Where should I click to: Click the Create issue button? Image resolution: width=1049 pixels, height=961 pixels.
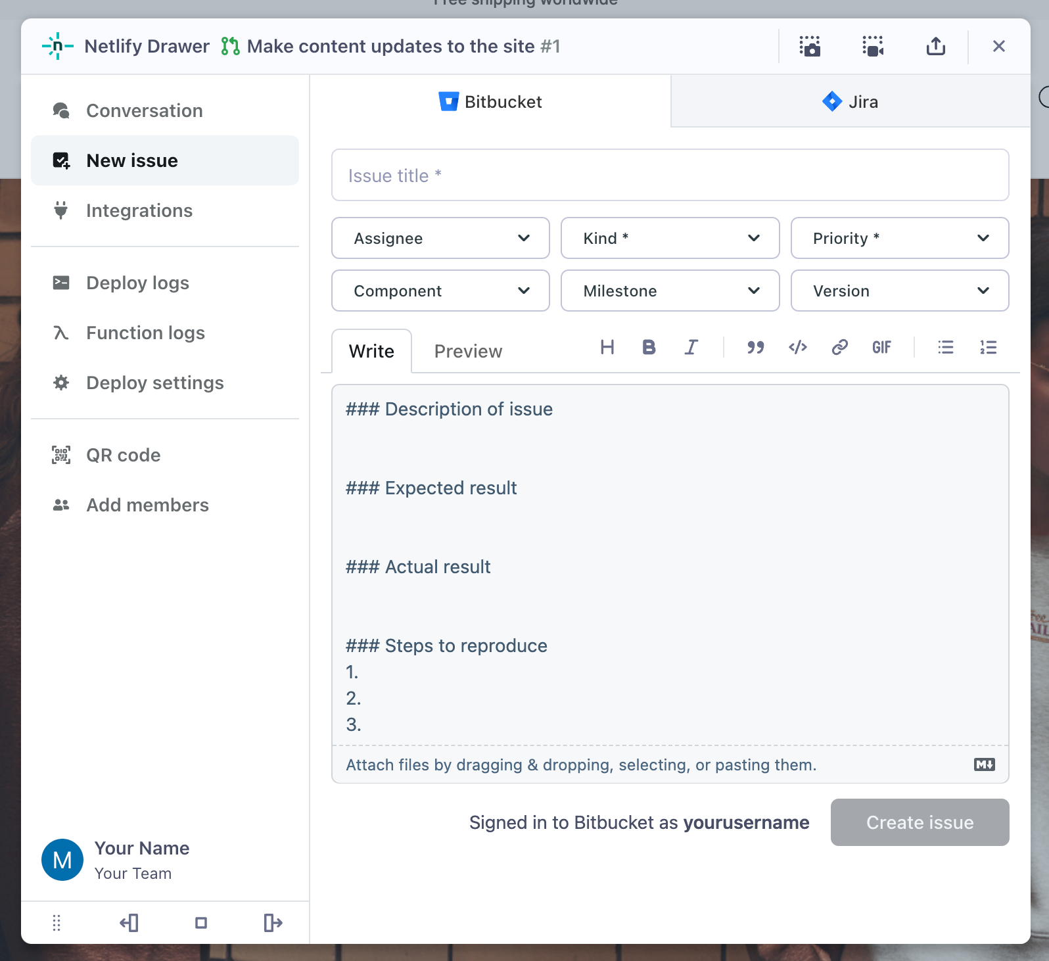click(920, 822)
